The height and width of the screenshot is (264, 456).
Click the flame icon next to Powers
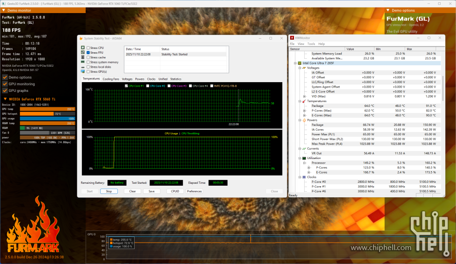304,120
